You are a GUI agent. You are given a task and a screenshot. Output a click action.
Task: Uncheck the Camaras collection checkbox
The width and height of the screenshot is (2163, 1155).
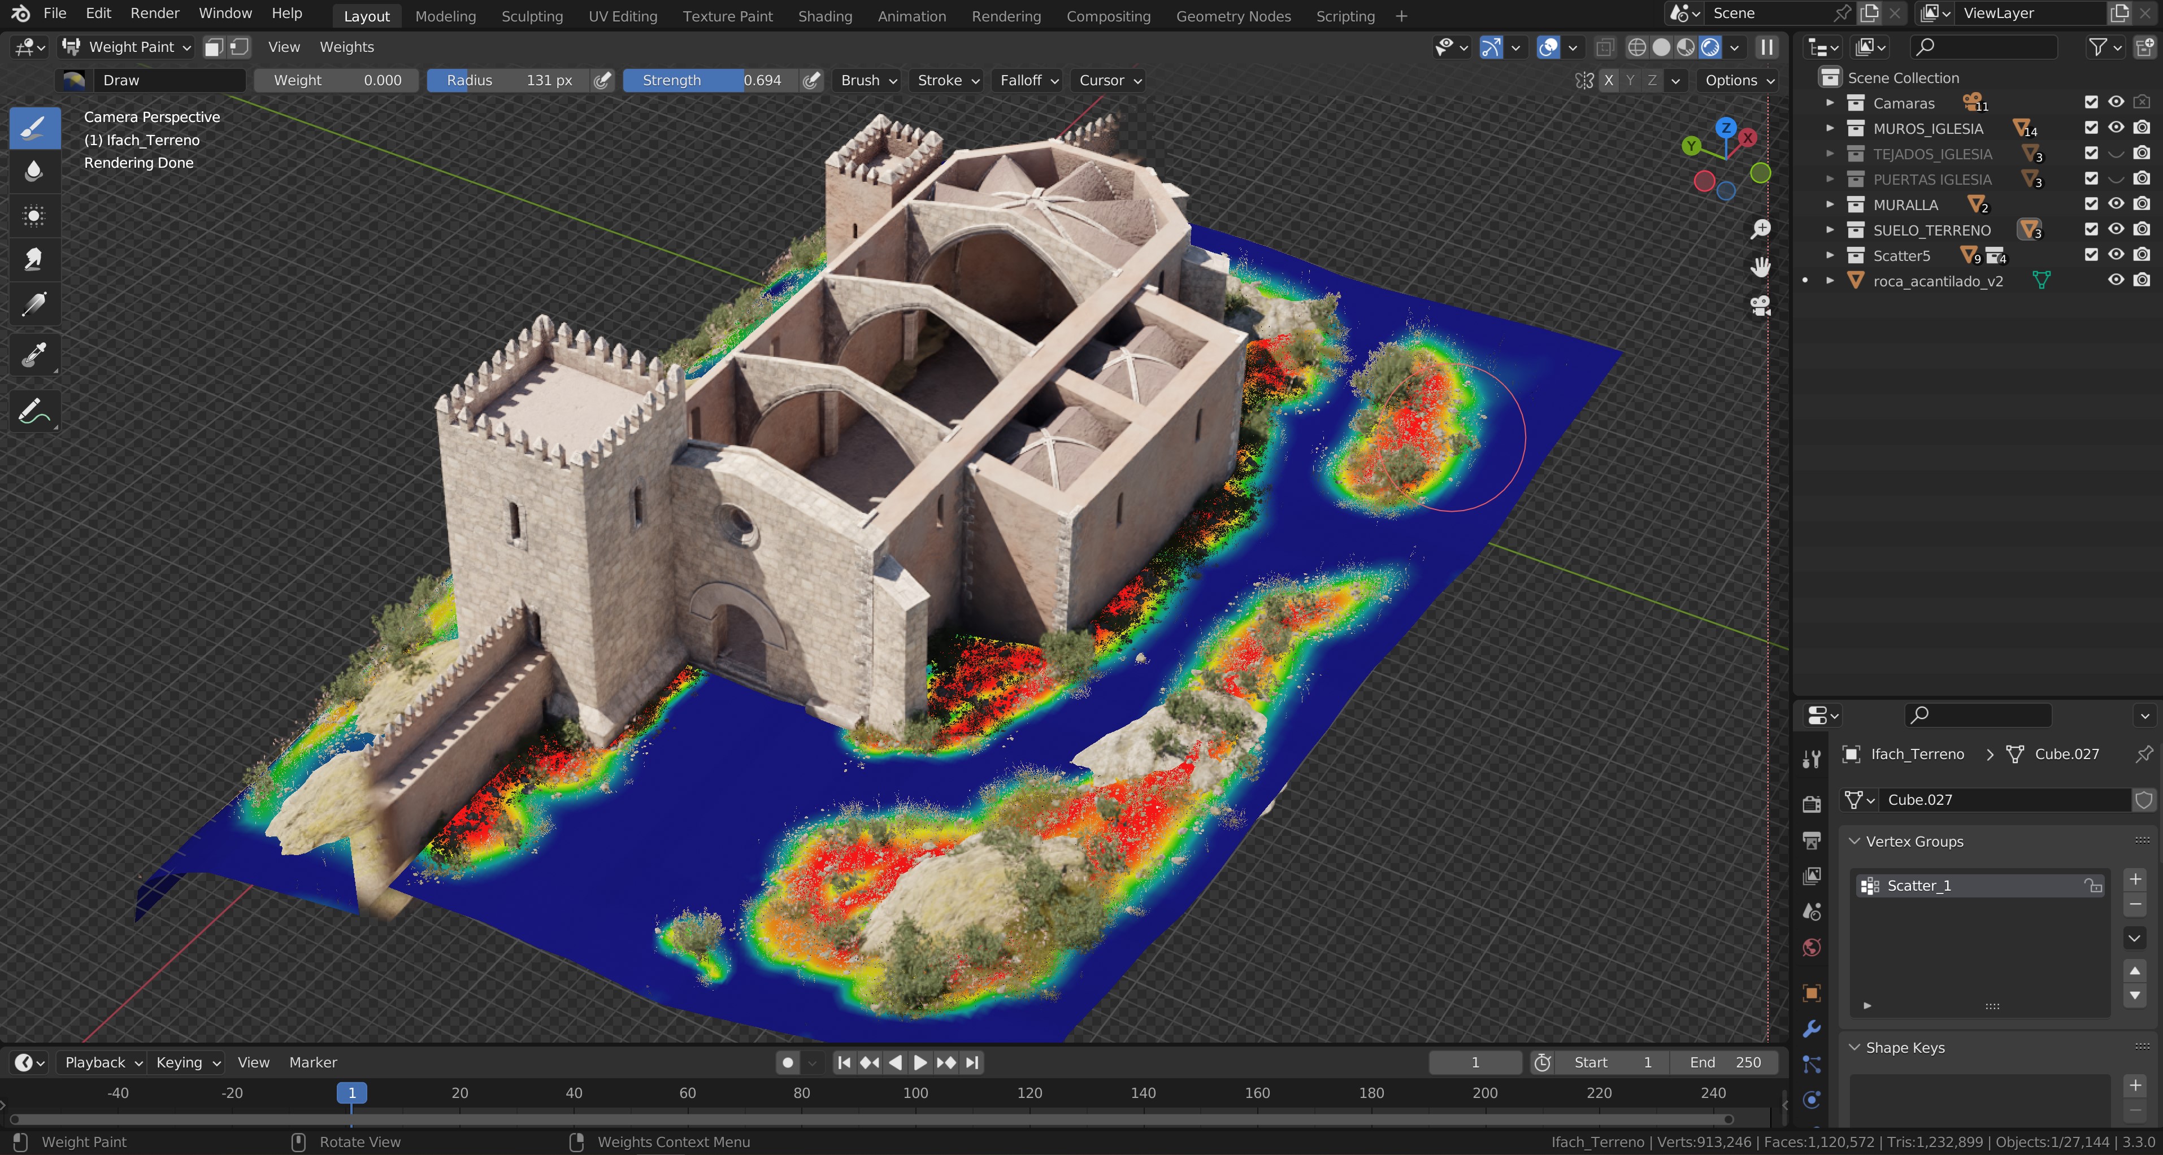(x=2091, y=102)
